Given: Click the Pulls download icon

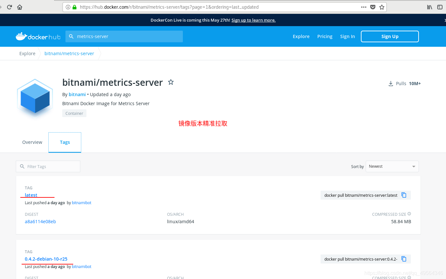Looking at the screenshot, I should (x=391, y=84).
